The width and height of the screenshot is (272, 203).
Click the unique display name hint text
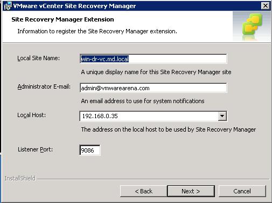point(156,72)
